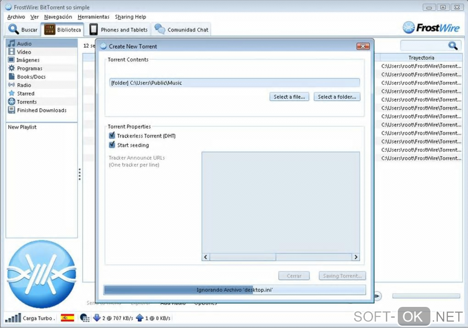Viewport: 468px width, 328px height.
Task: Click the FrostWire title bar app icon
Action: [x=9, y=7]
